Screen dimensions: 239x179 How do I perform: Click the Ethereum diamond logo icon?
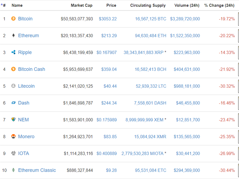[13, 35]
